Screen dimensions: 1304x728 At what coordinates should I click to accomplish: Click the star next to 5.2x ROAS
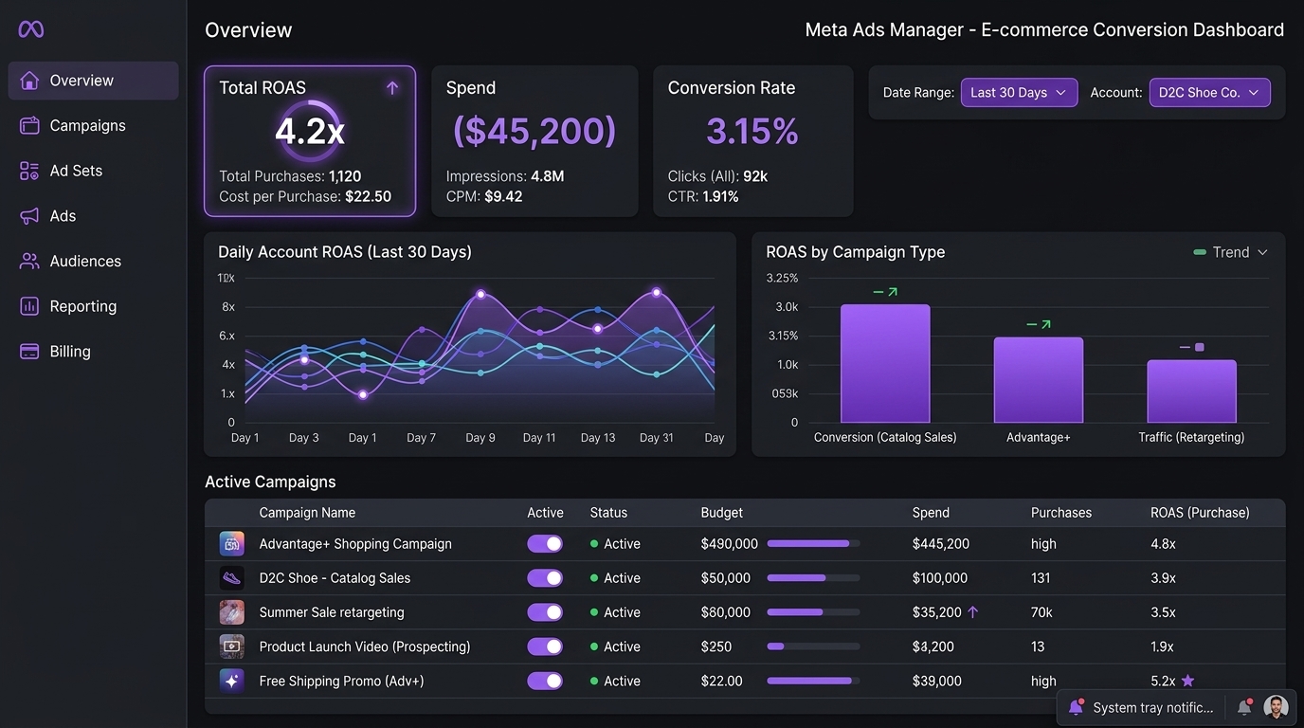pos(1187,681)
